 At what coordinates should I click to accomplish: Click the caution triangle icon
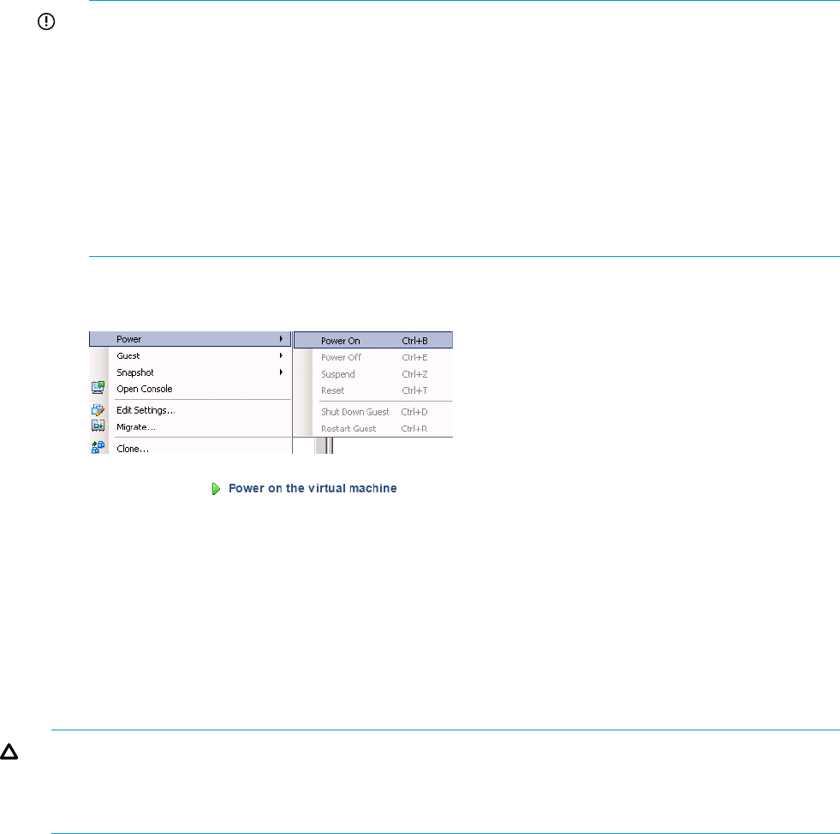pos(9,752)
